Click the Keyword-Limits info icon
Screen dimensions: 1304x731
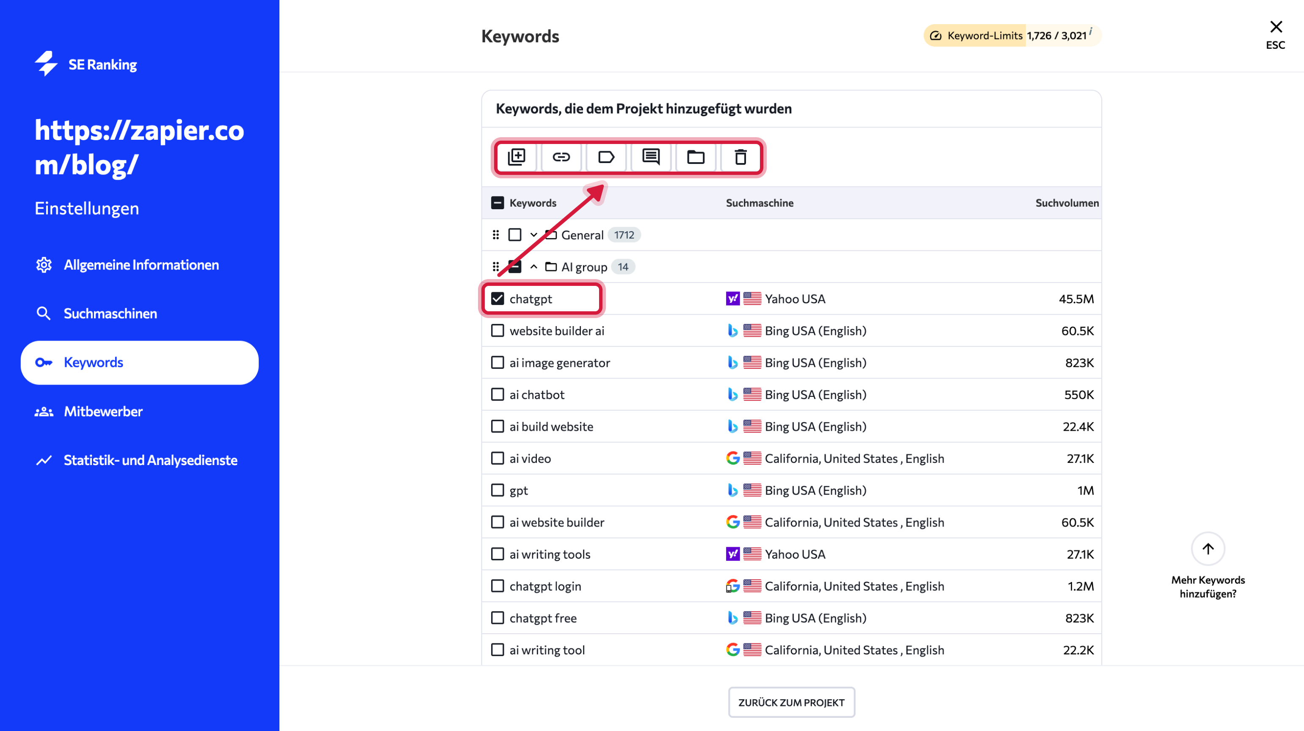pos(1091,30)
